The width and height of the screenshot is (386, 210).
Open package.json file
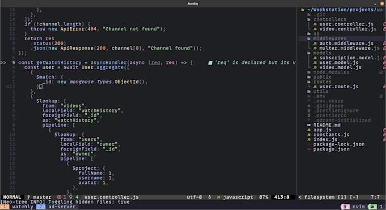(331, 149)
